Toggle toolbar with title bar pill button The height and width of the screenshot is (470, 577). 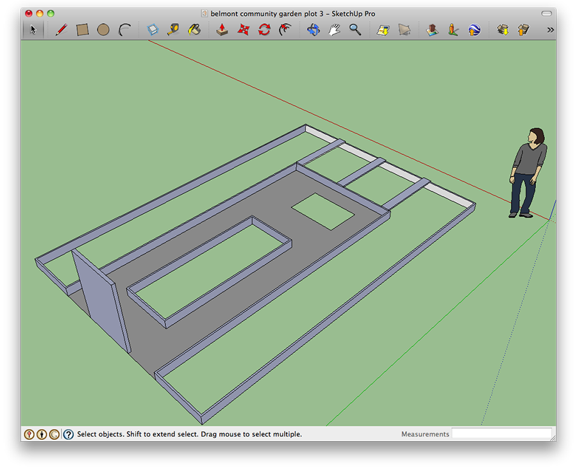tap(546, 13)
